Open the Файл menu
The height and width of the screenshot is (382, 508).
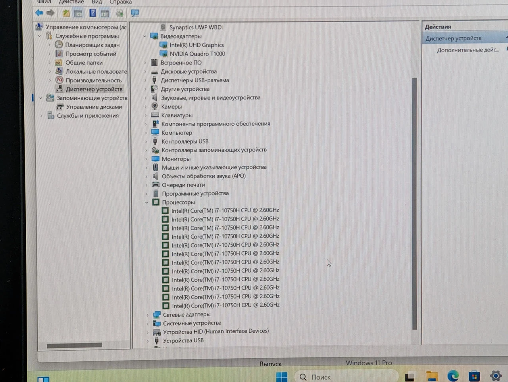44,2
